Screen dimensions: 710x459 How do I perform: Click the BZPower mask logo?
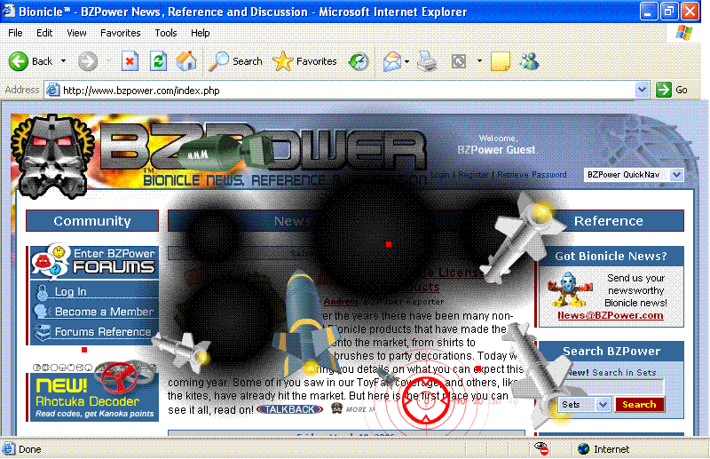coord(52,156)
